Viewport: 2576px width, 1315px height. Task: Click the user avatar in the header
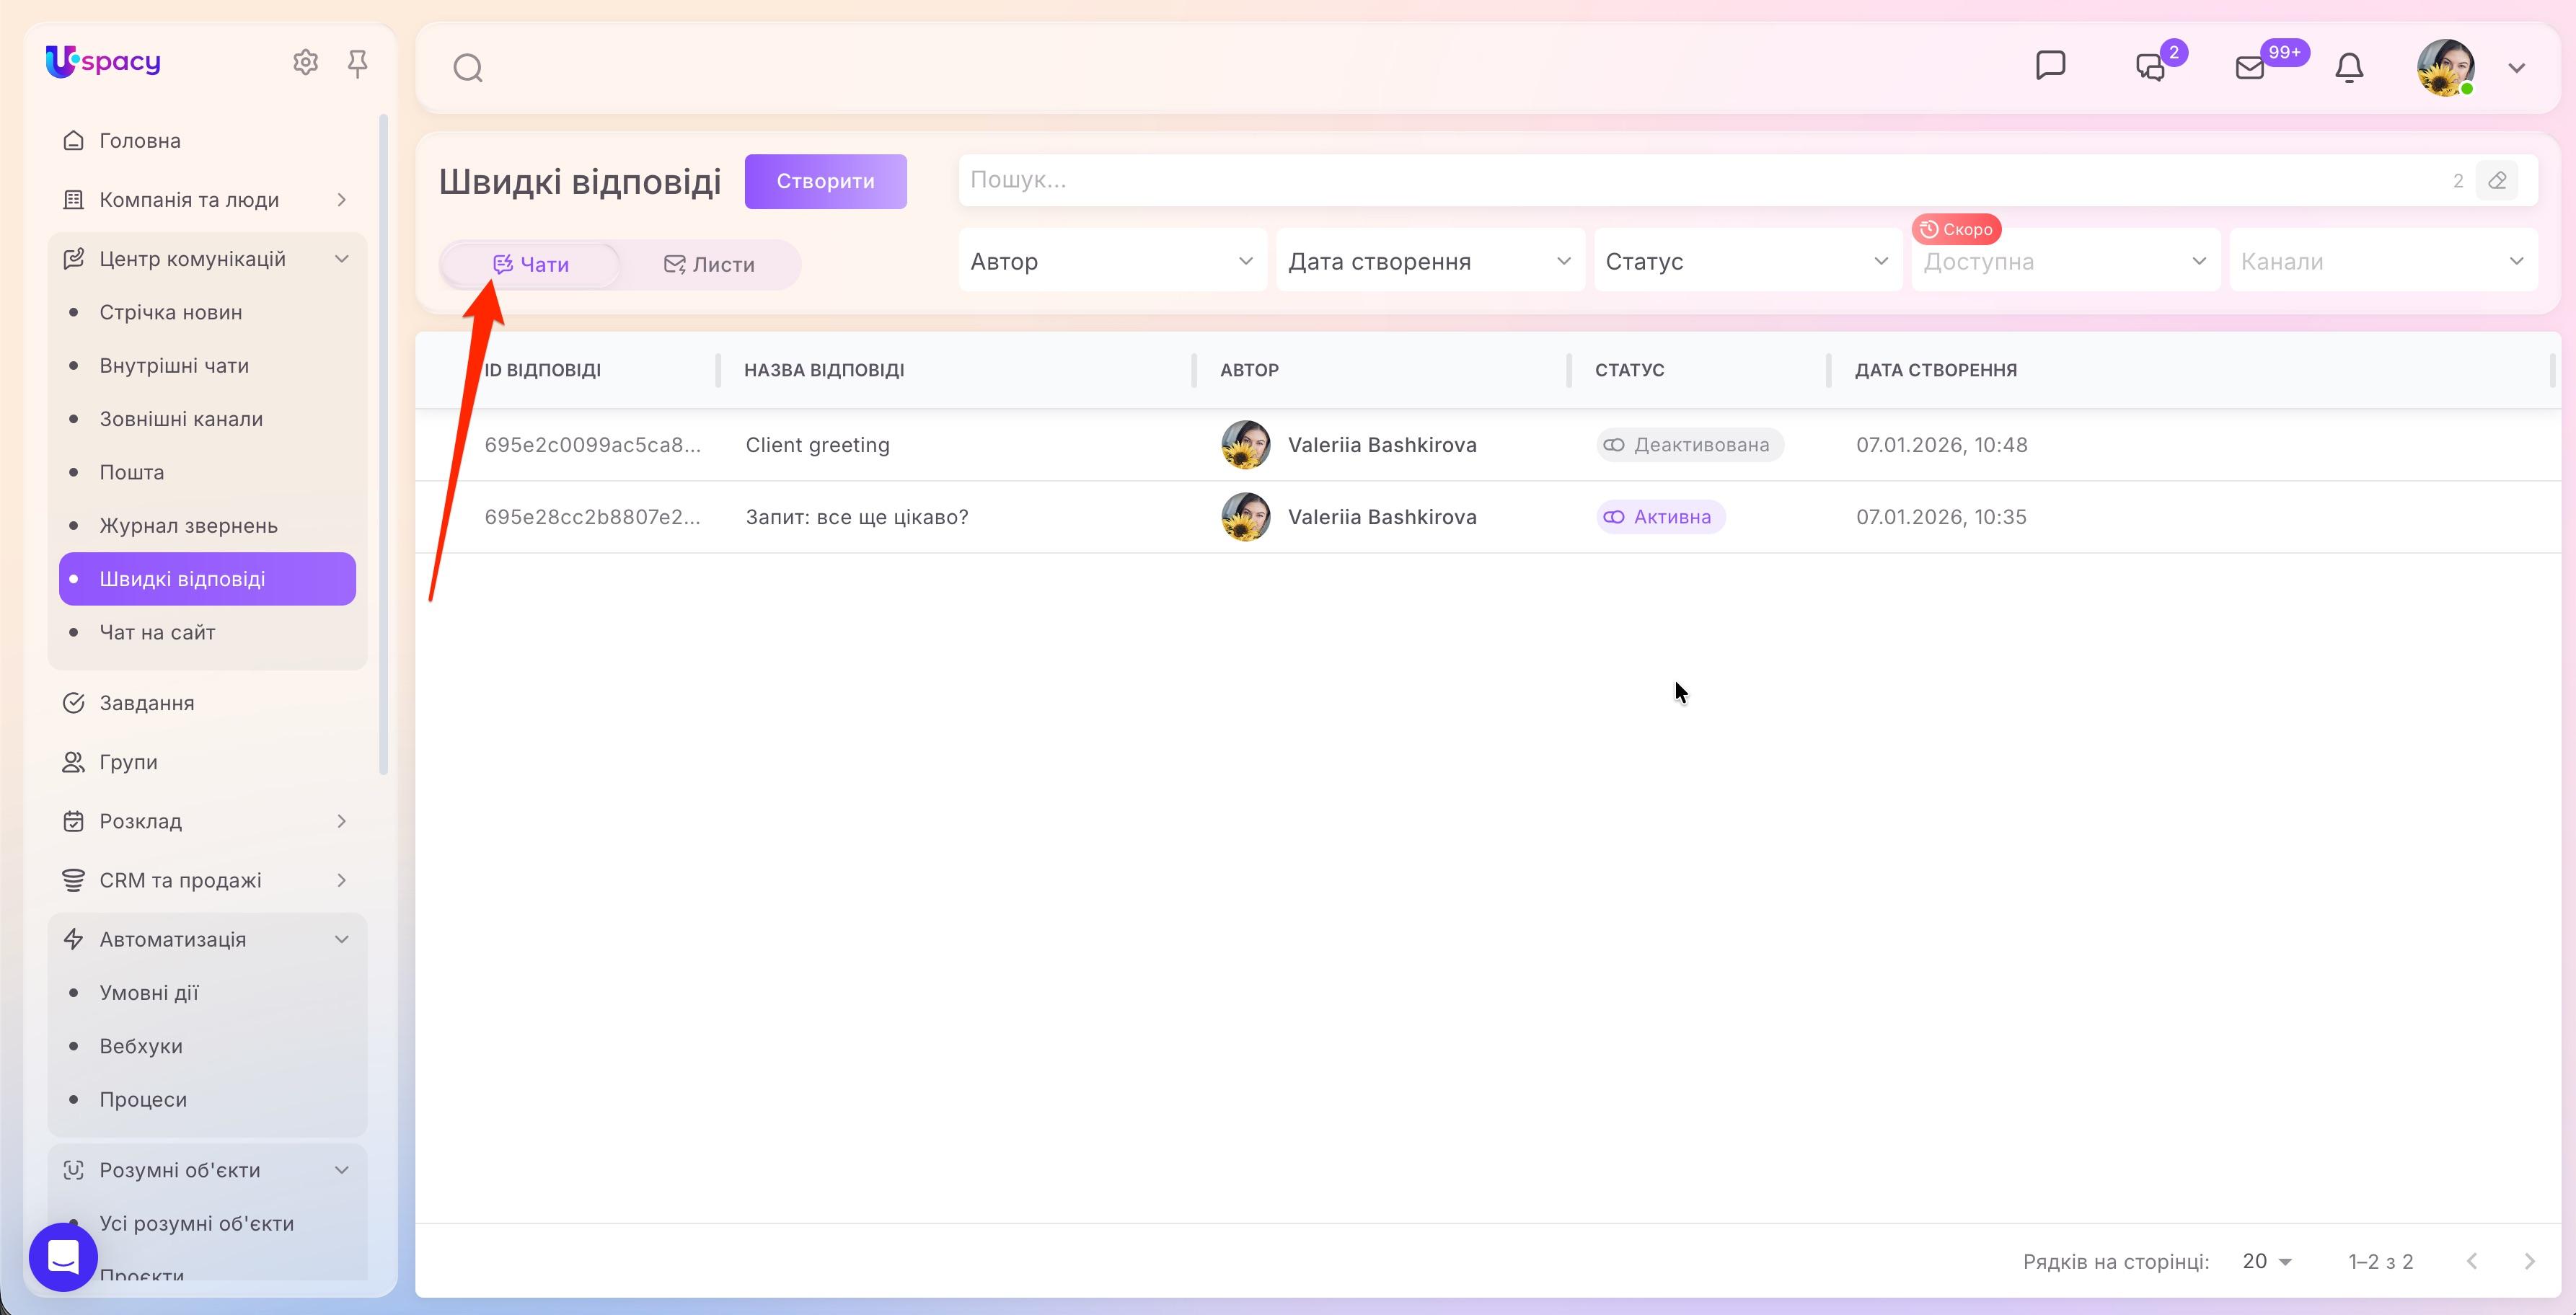coord(2446,67)
